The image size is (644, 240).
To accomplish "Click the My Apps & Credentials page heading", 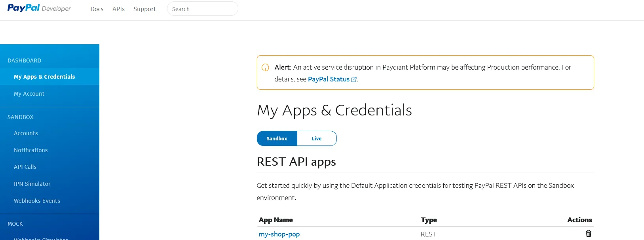I will (x=334, y=110).
